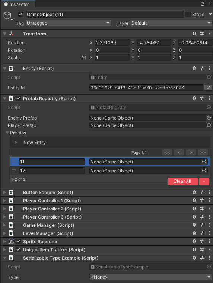Open Game Manager more options menu

[x=209, y=225]
